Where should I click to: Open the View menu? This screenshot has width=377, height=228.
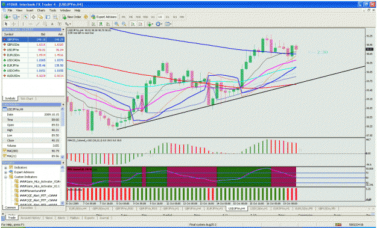(19, 11)
